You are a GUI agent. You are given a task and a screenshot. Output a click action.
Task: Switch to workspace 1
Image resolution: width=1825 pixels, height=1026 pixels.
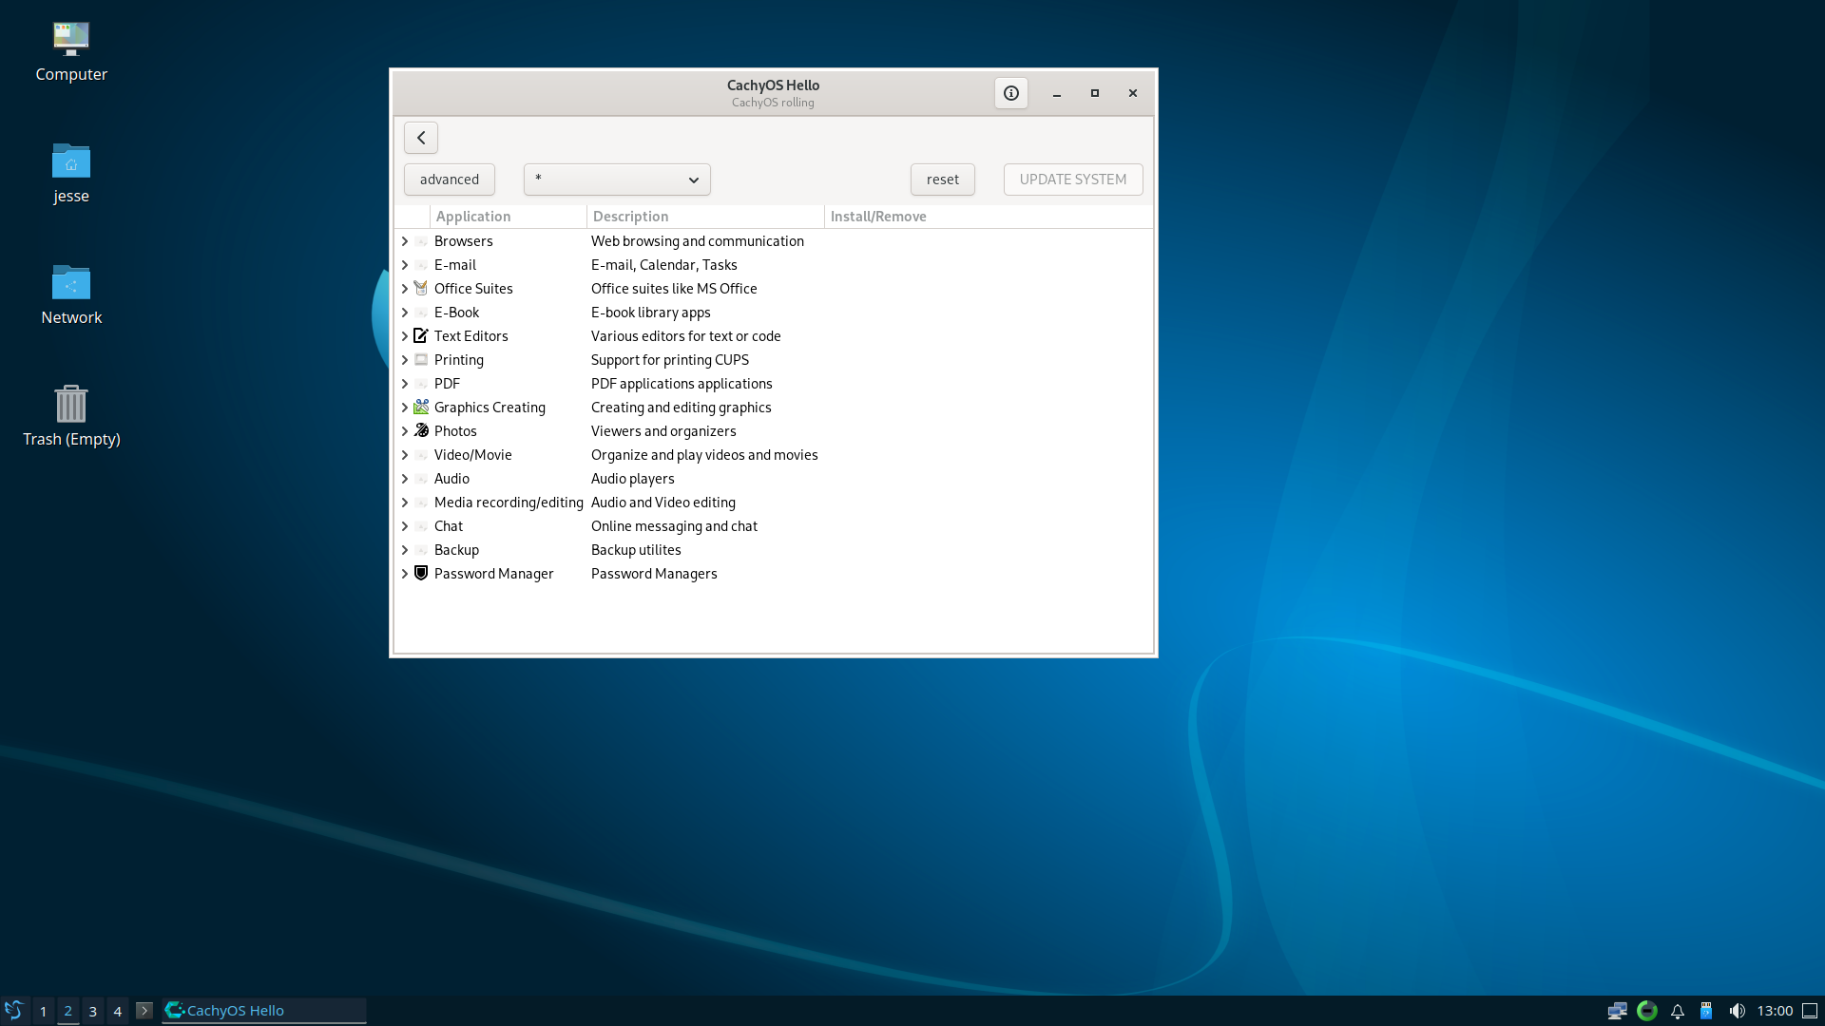43,1011
